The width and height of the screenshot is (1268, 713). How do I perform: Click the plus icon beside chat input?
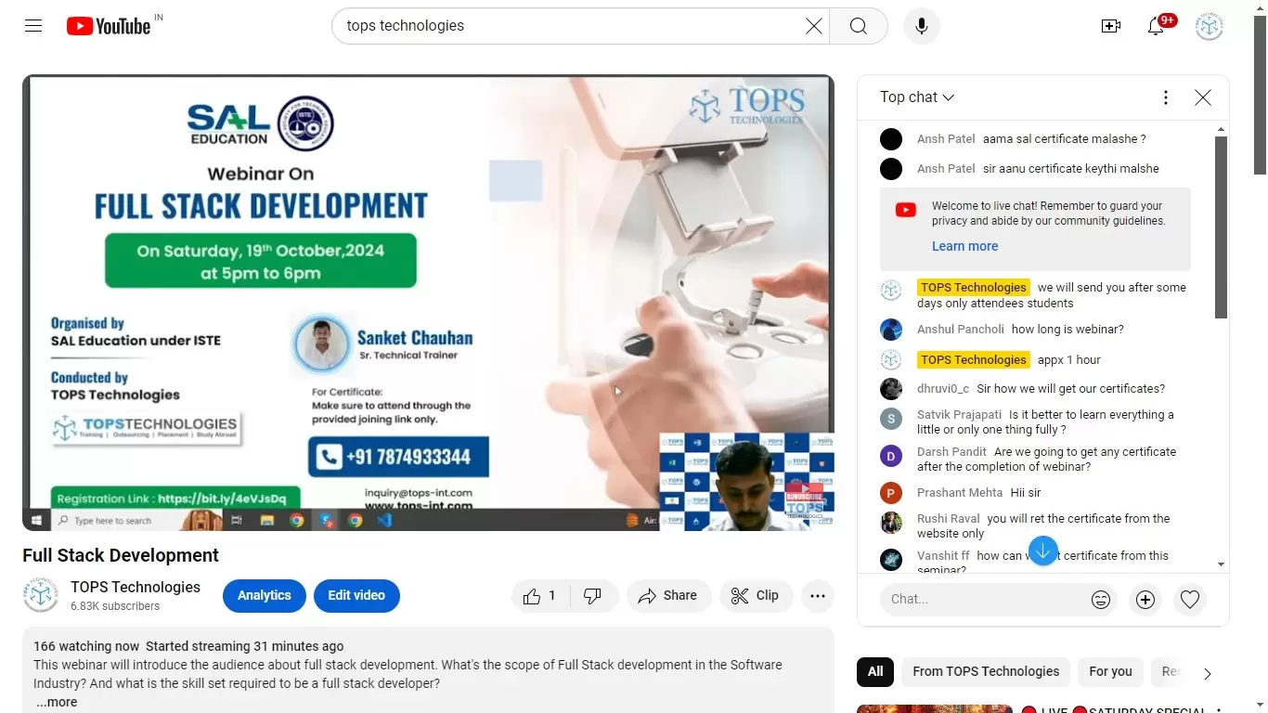(x=1145, y=600)
